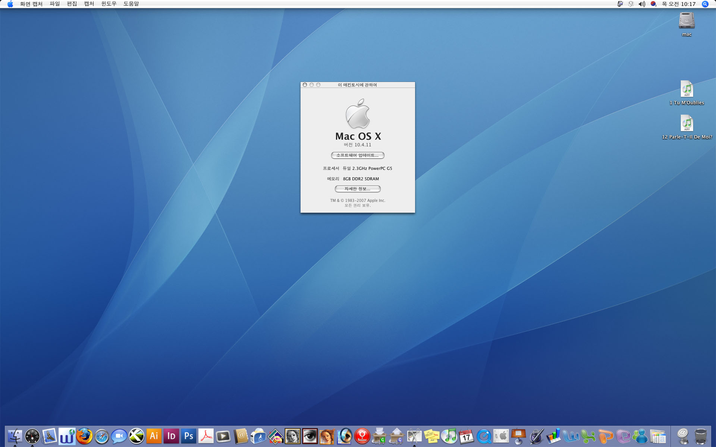The height and width of the screenshot is (447, 716).
Task: Open the Apple menu
Action: [x=10, y=4]
